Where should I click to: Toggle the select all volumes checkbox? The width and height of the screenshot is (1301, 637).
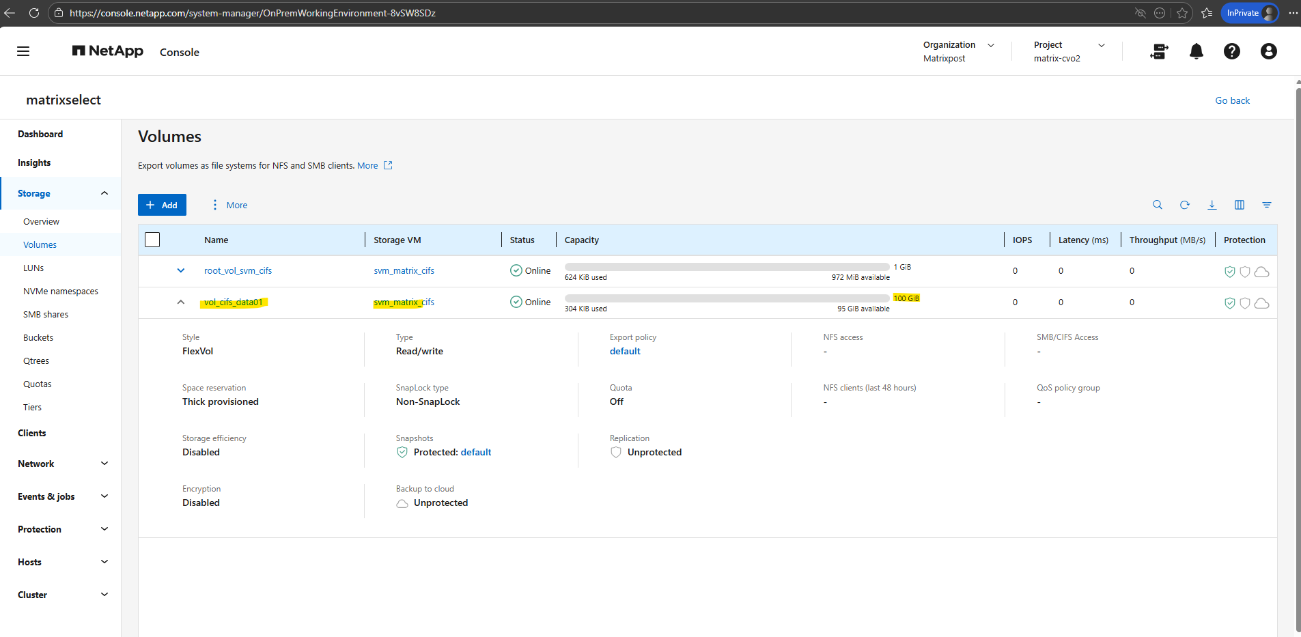pos(152,240)
